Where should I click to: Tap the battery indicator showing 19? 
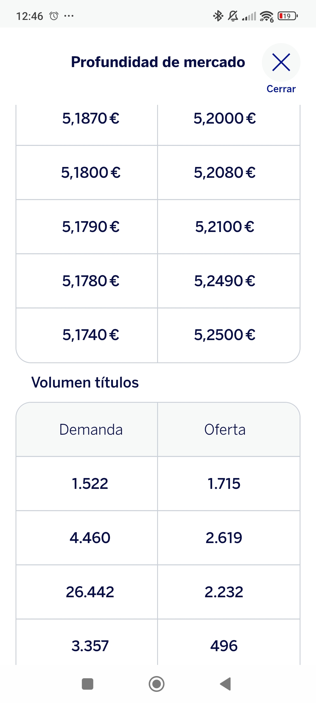click(288, 16)
